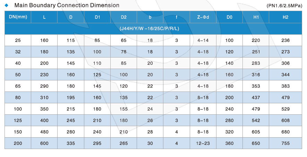
Task: Click the 12-23 cell in Z-Φd column
Action: coord(203,143)
